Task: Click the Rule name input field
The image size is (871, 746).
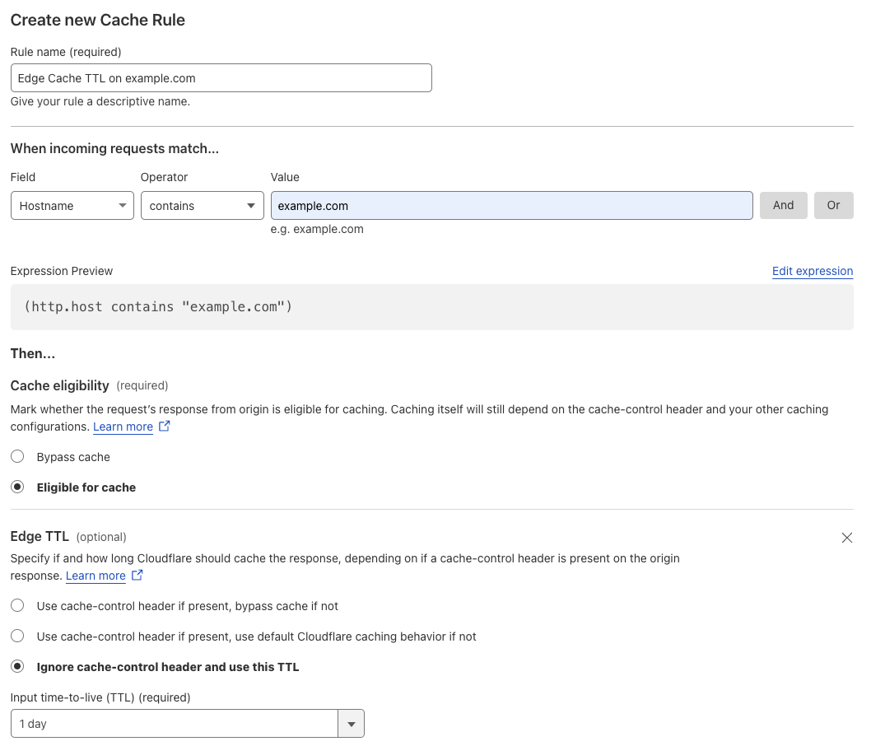Action: coord(221,77)
